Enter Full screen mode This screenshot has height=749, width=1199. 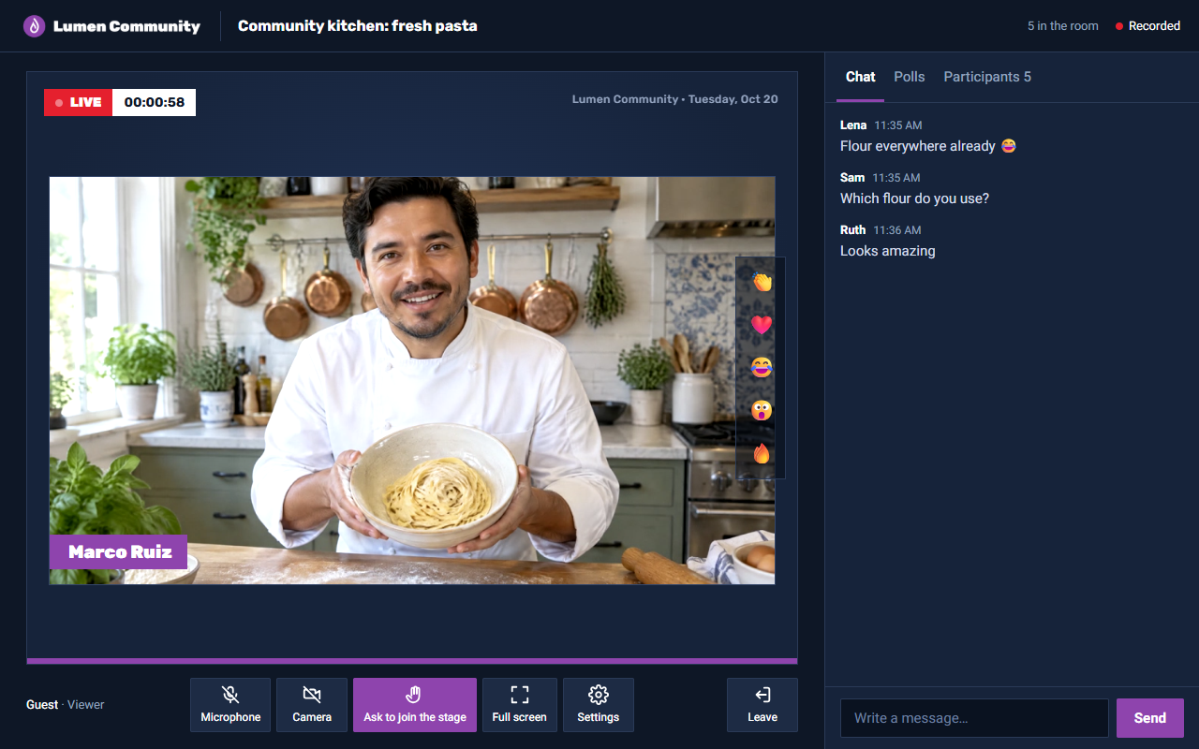click(x=519, y=705)
